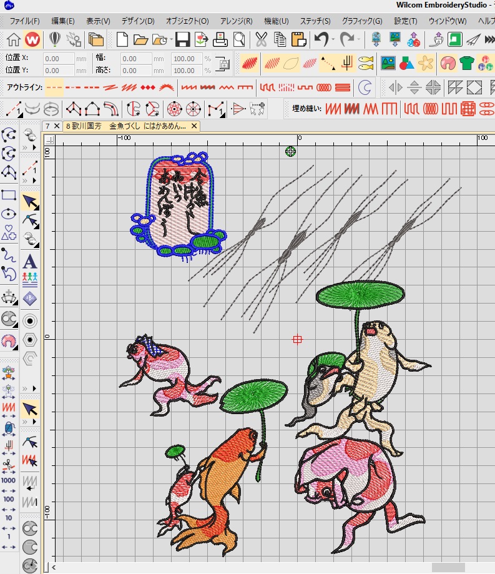Toggle Show Product green t-shirt icon
This screenshot has height=574, width=495.
pyautogui.click(x=467, y=63)
